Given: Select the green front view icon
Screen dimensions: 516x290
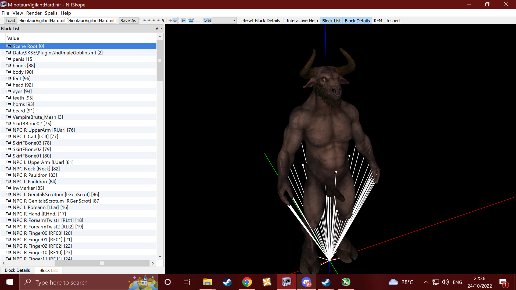Looking at the screenshot, I should pos(149,20).
